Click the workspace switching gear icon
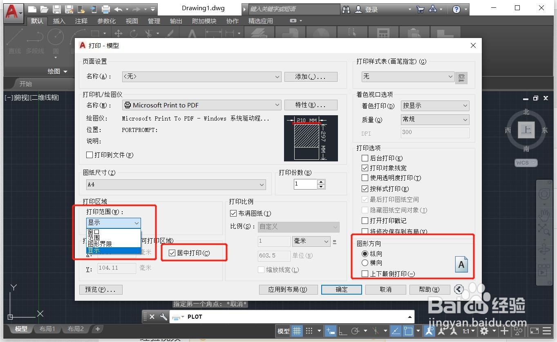This screenshot has height=342, width=557. point(485,331)
